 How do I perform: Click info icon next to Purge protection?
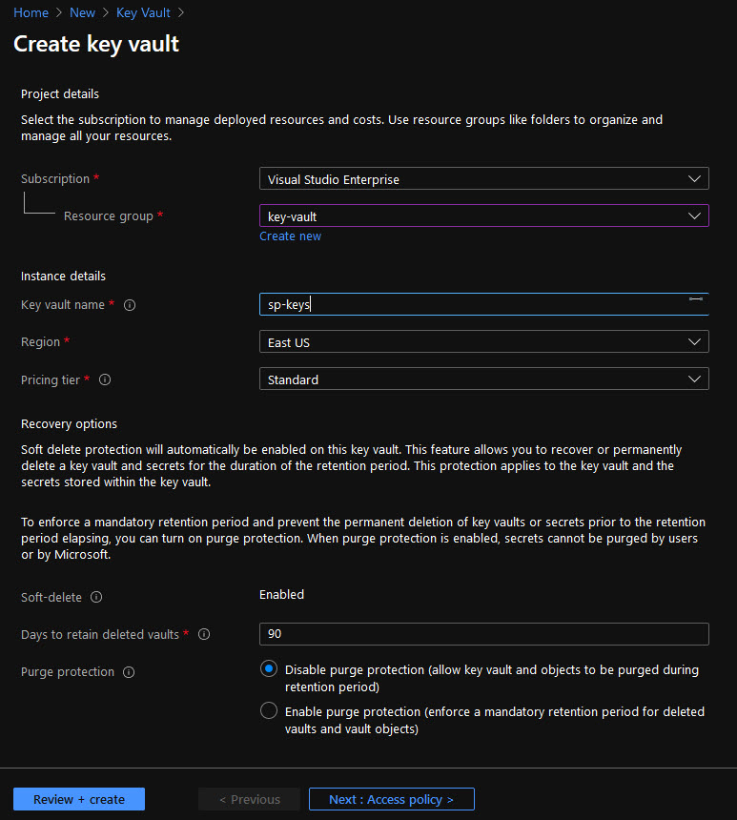click(129, 672)
